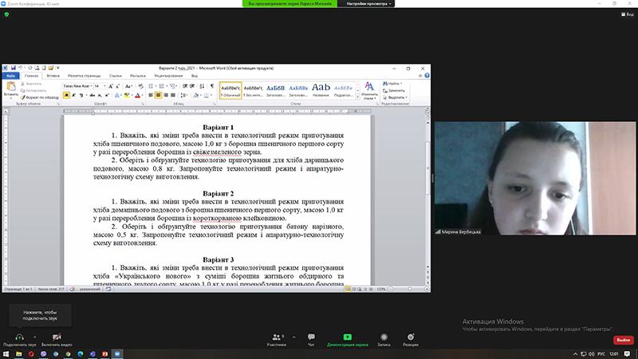638x359 pixels.
Task: Turn on video with the camera icon
Action: pyautogui.click(x=57, y=337)
